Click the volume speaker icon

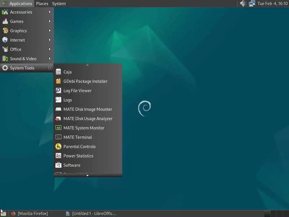[x=242, y=3]
